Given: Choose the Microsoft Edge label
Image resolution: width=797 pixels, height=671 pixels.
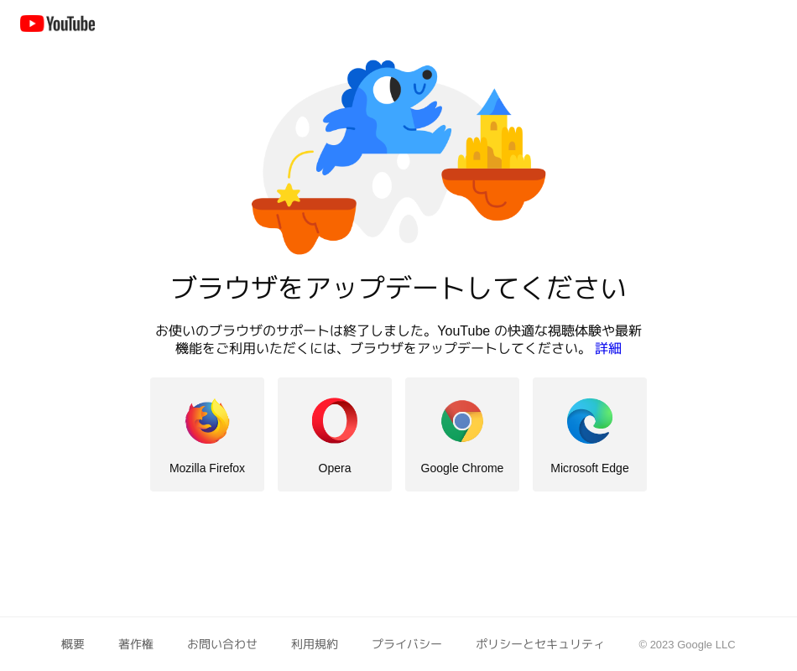Looking at the screenshot, I should 590,468.
